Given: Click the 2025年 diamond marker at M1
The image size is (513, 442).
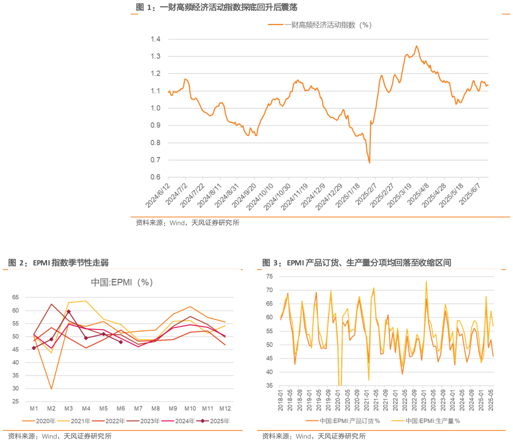Looking at the screenshot, I should pos(34,348).
